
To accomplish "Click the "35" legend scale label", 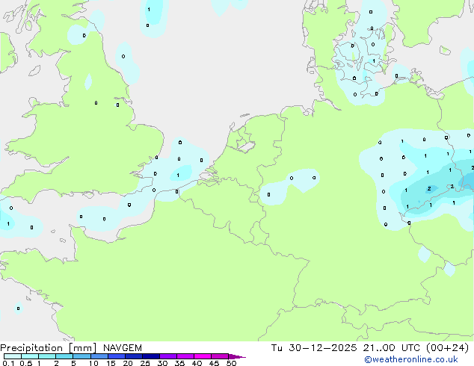I will 179,363.
